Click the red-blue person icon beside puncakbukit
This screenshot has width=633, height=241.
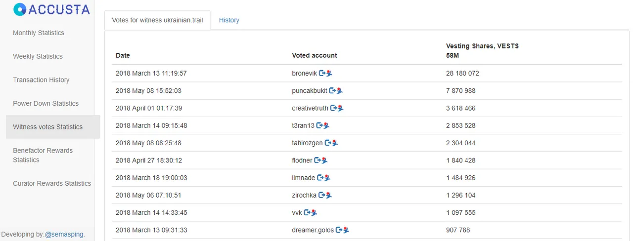tap(340, 90)
